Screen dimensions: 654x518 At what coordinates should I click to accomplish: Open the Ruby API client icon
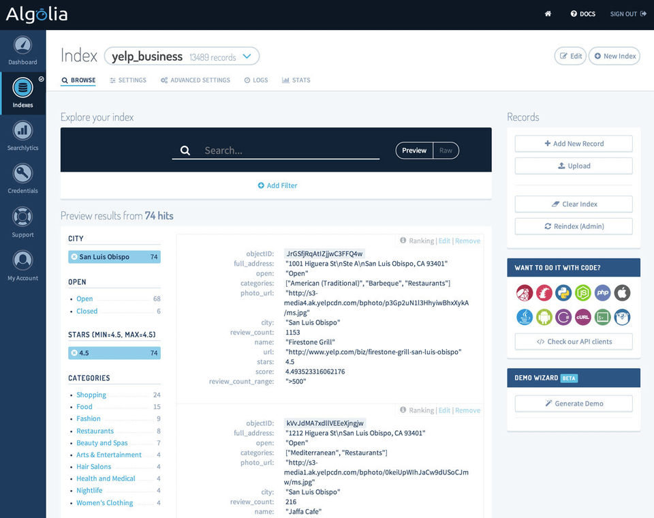coord(525,293)
